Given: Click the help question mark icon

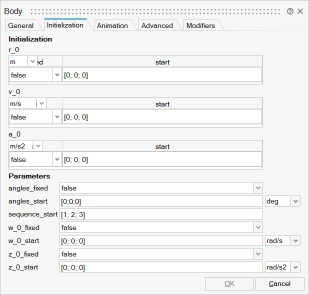Looking at the screenshot, I should [290, 11].
